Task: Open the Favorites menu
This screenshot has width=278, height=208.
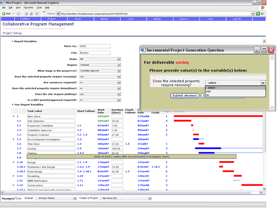Action: click(x=28, y=8)
